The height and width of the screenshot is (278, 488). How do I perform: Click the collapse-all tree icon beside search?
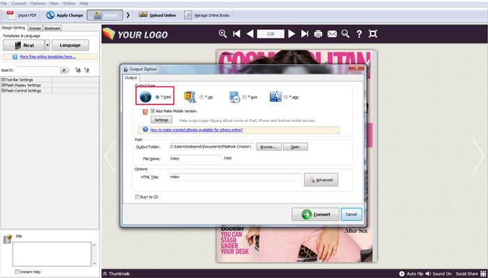click(x=87, y=70)
